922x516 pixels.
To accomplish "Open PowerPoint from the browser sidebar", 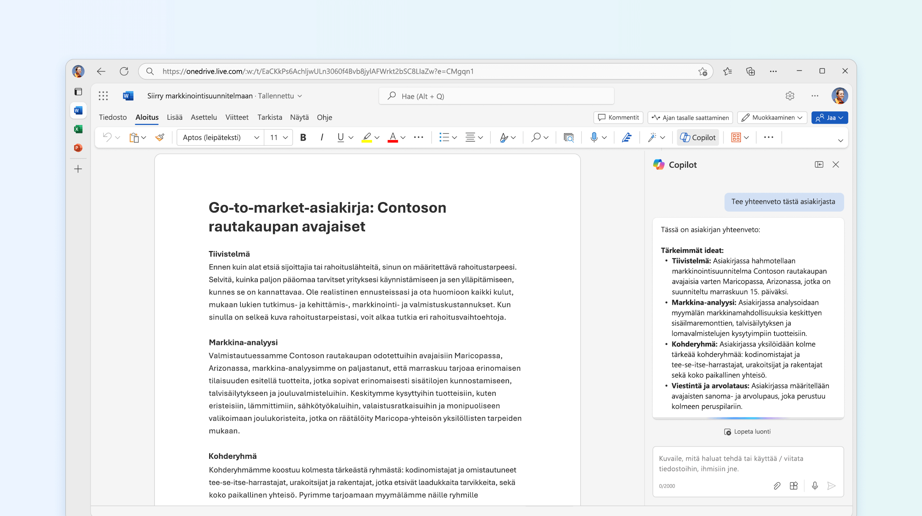I will [78, 148].
